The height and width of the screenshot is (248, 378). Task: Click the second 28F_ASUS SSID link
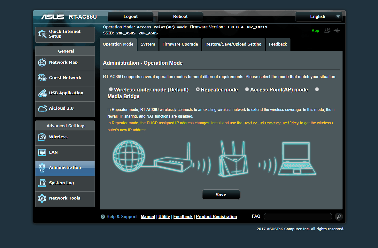point(148,33)
